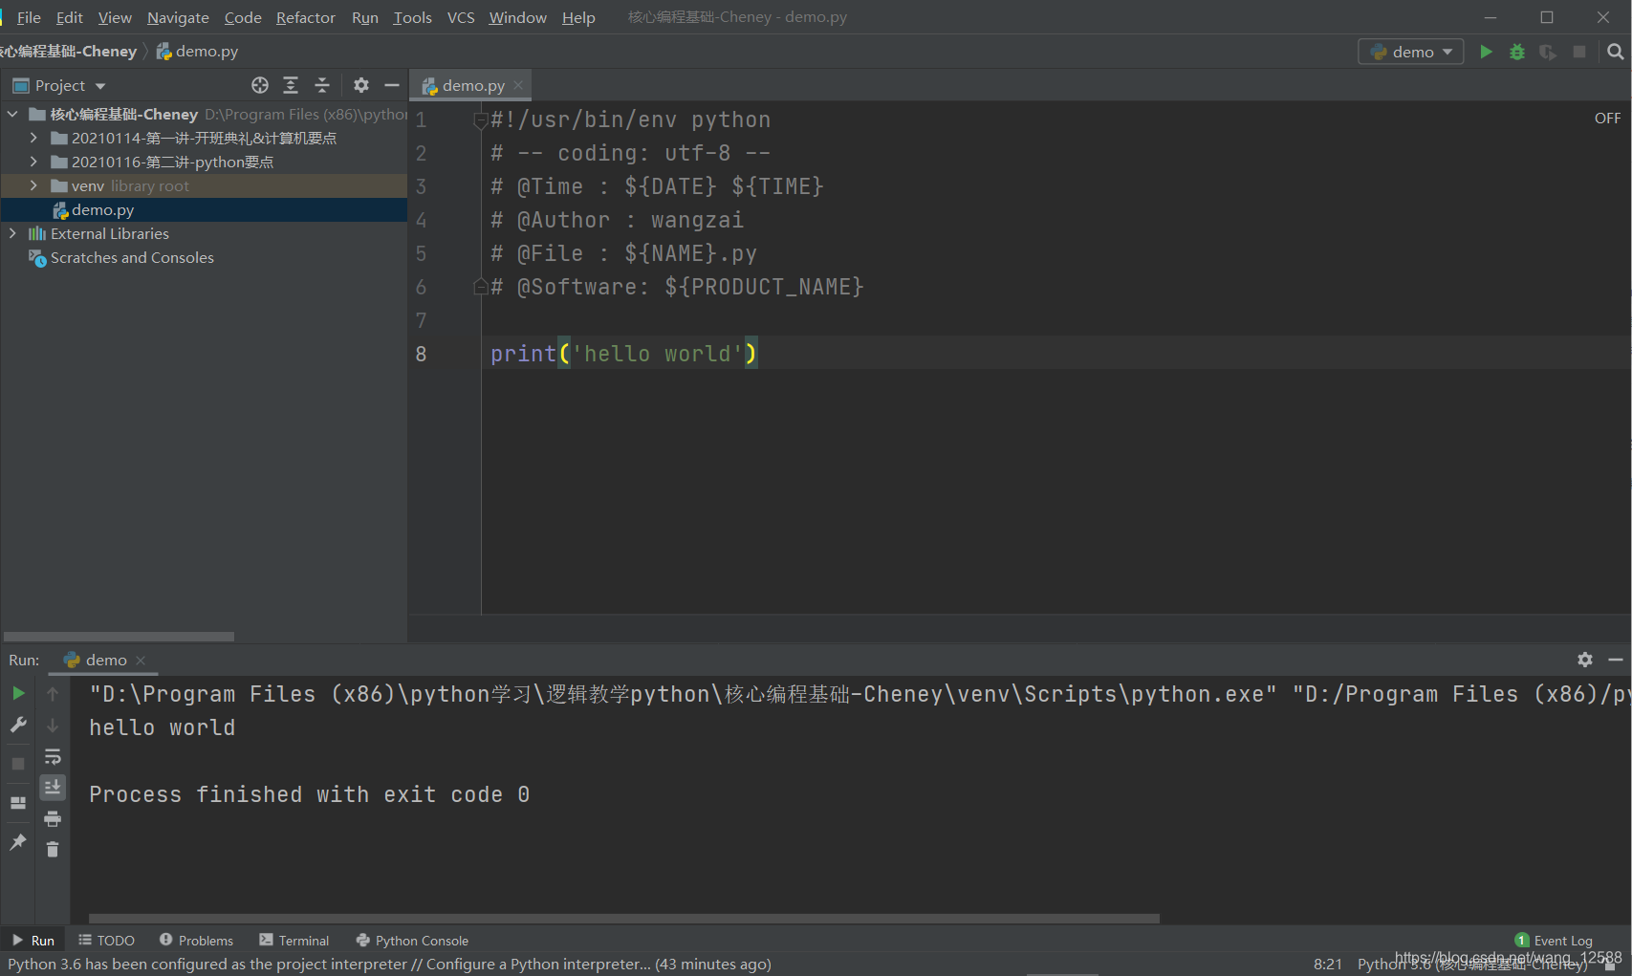Click the Run panel stop square

coord(18,764)
